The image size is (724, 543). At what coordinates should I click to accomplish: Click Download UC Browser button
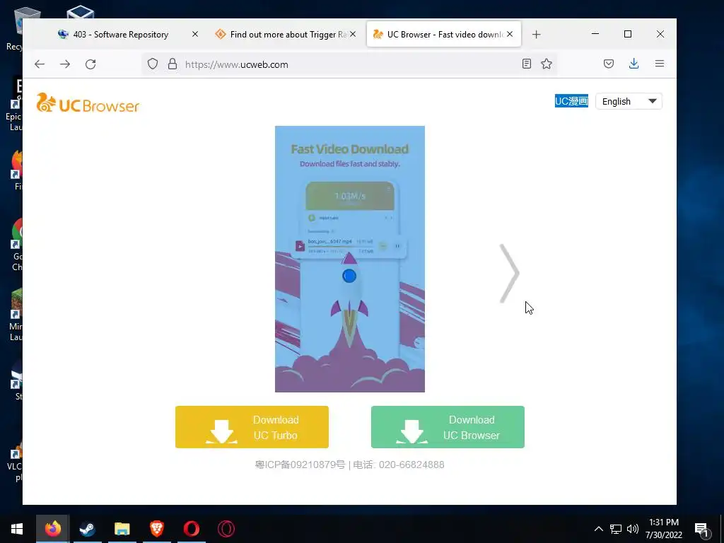point(448,427)
